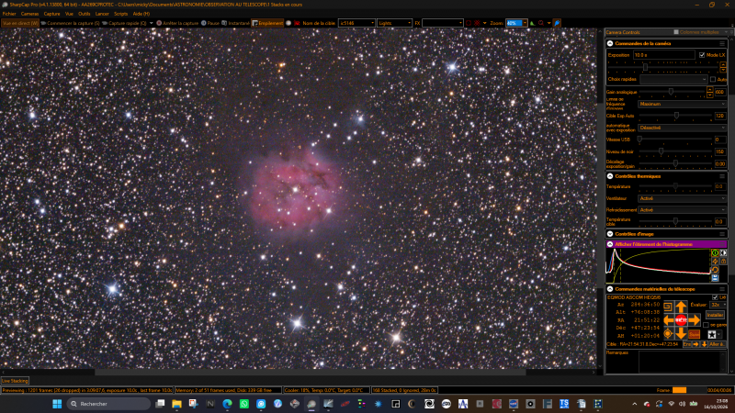Open Windows File Explorer from the taskbar
This screenshot has width=735, height=413.
tap(176, 404)
